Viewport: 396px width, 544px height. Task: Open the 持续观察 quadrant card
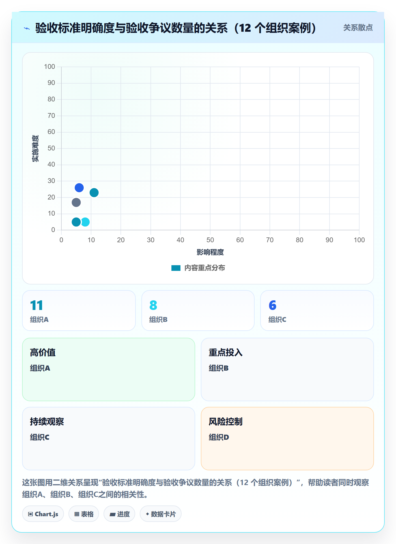click(x=109, y=439)
